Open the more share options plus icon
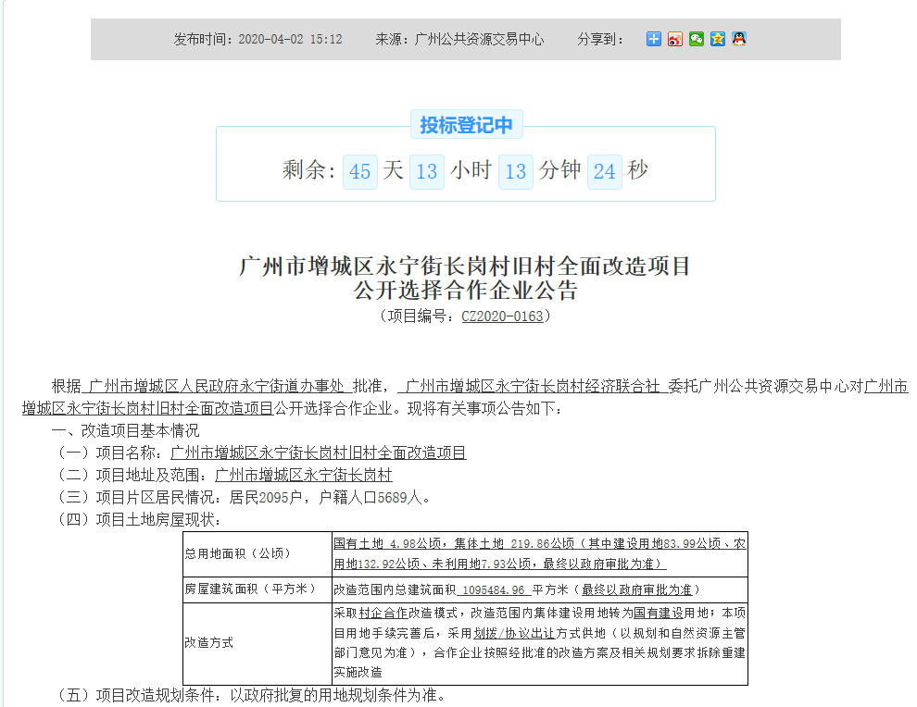Viewport: 917px width, 707px height. click(x=654, y=39)
